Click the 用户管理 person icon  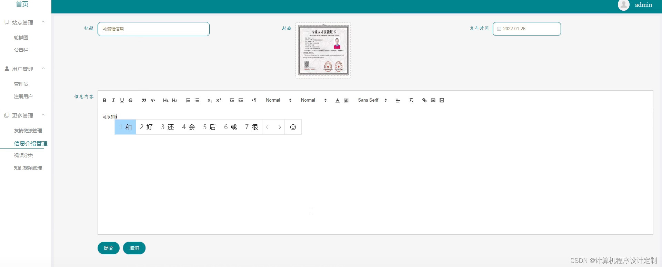point(7,69)
